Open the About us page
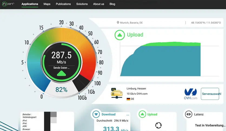This screenshot has height=131, width=226. (99, 4)
